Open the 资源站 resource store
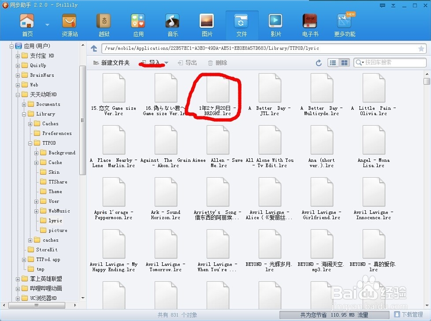Image resolution: width=431 pixels, height=321 pixels. click(70, 25)
